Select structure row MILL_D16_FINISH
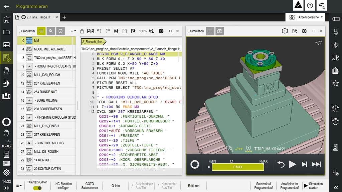This screenshot has width=342, height=192. (46, 126)
